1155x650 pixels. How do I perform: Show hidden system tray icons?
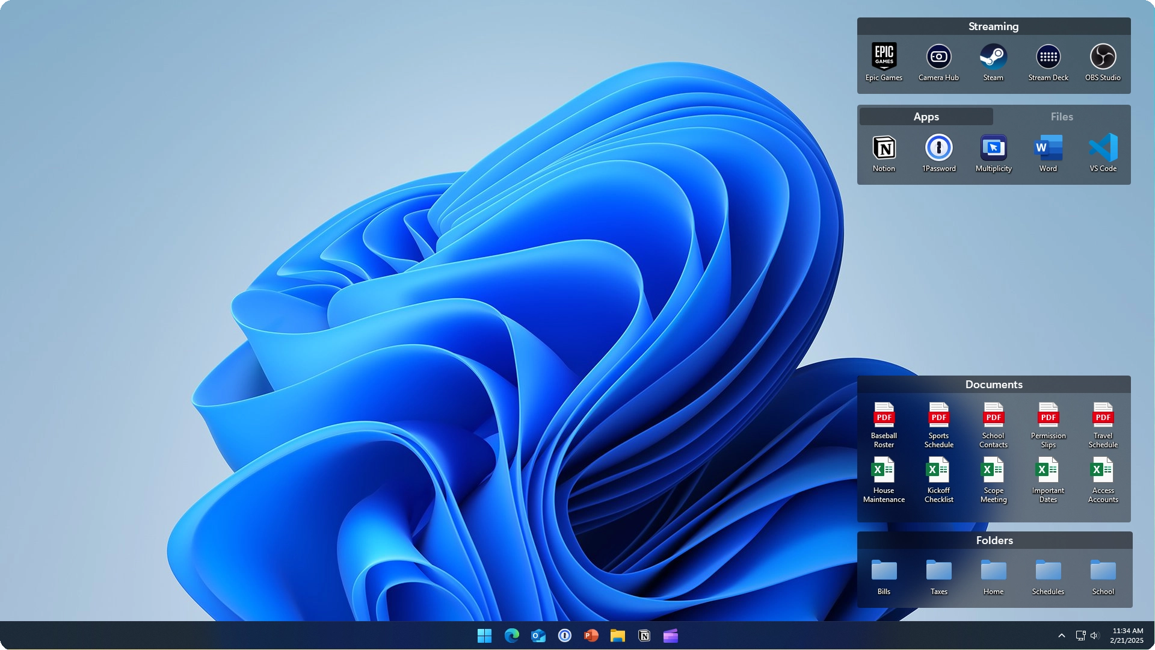pos(1062,636)
